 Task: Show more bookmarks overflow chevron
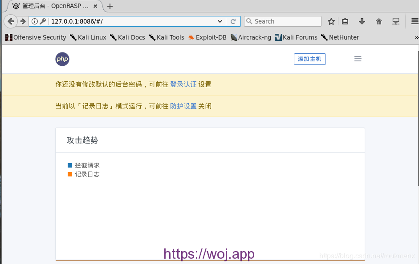coord(417,38)
